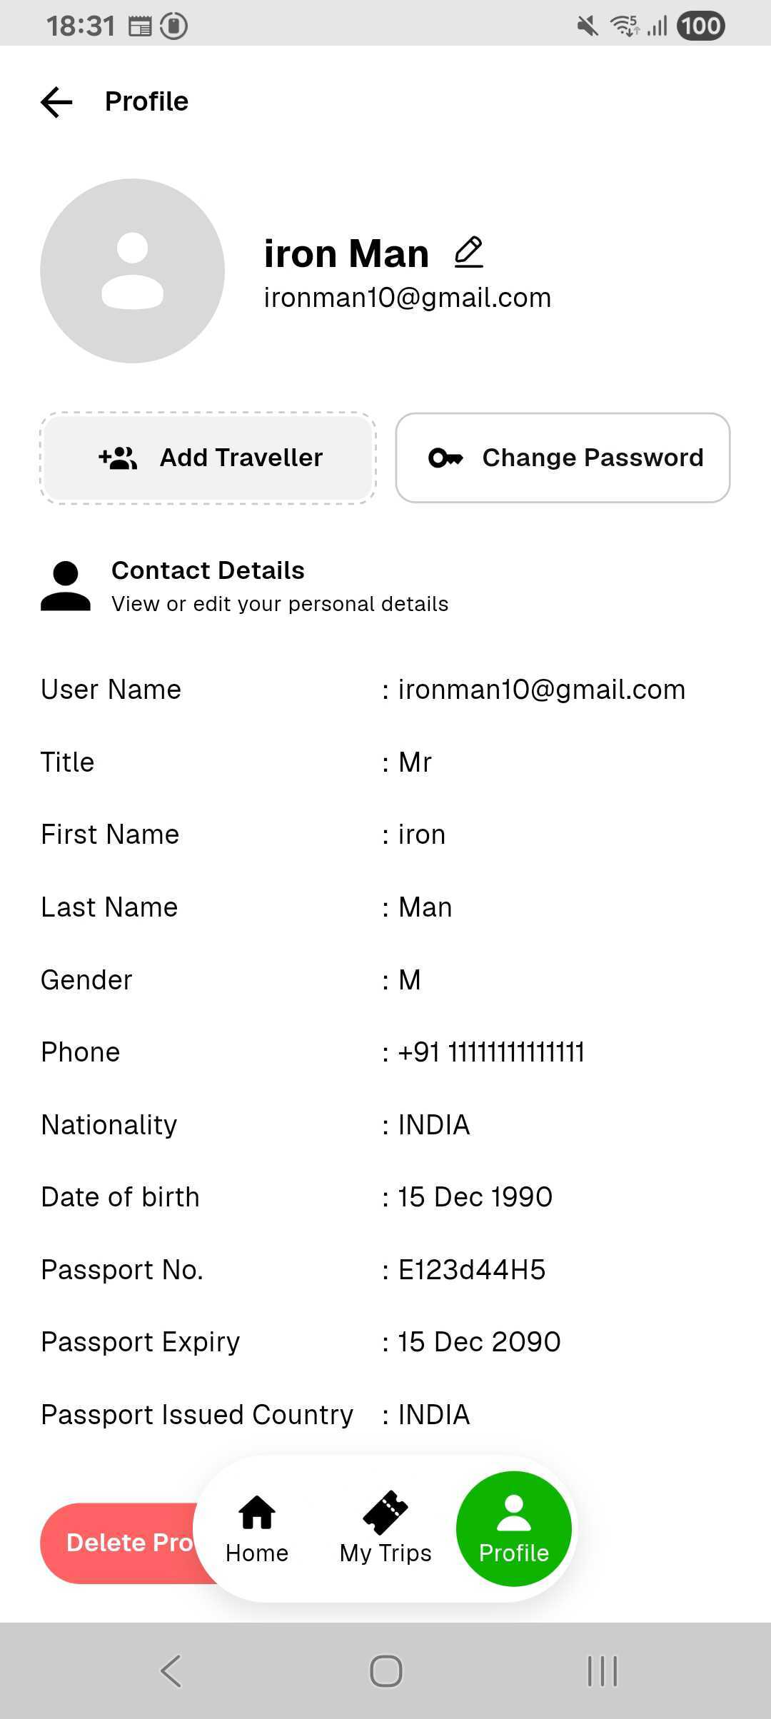The width and height of the screenshot is (771, 1719).
Task: Tap the Contact Details person icon
Action: [66, 586]
